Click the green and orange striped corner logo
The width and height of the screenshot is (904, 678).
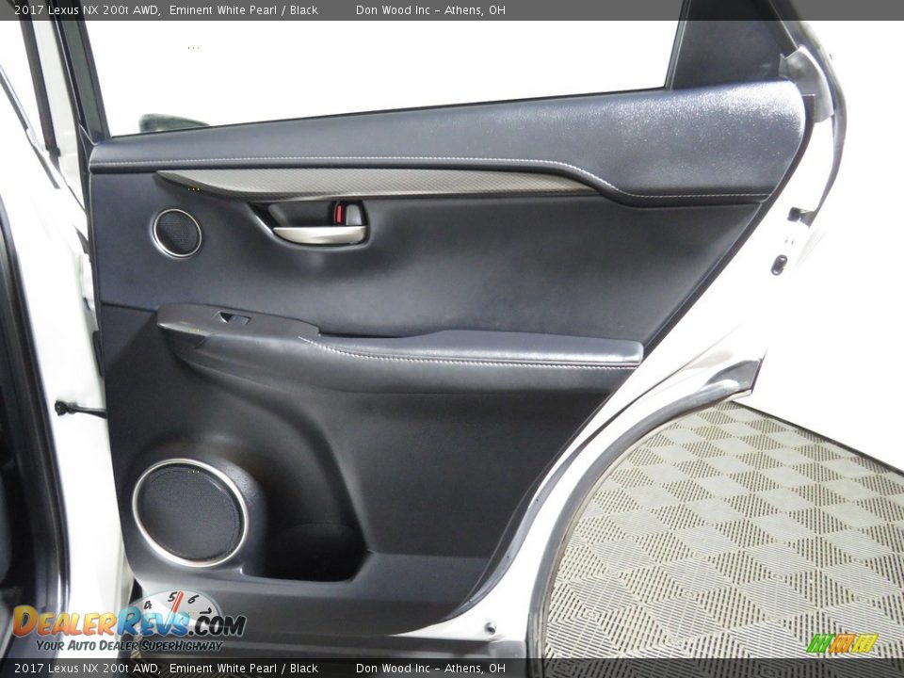(842, 643)
